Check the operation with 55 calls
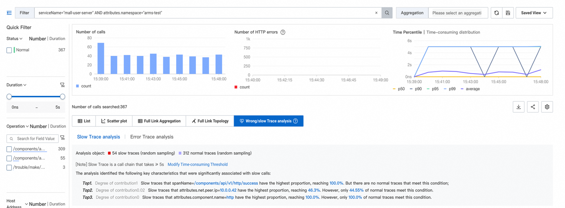The image size is (565, 208). (x=9, y=158)
